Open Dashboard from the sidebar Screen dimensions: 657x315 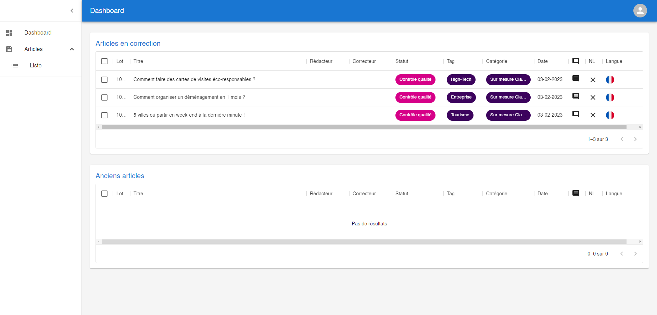(41, 33)
